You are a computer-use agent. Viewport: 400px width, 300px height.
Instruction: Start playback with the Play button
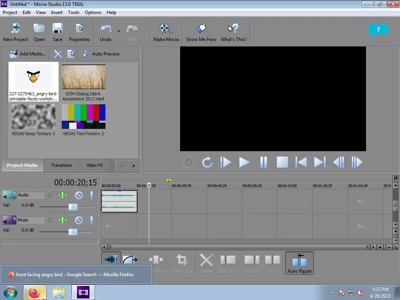tap(244, 162)
